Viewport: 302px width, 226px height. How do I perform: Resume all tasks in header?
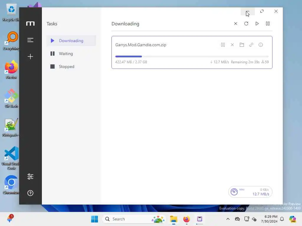(x=257, y=24)
